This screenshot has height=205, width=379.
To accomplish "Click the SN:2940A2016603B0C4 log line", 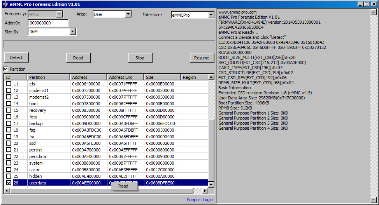I will pyautogui.click(x=241, y=27).
